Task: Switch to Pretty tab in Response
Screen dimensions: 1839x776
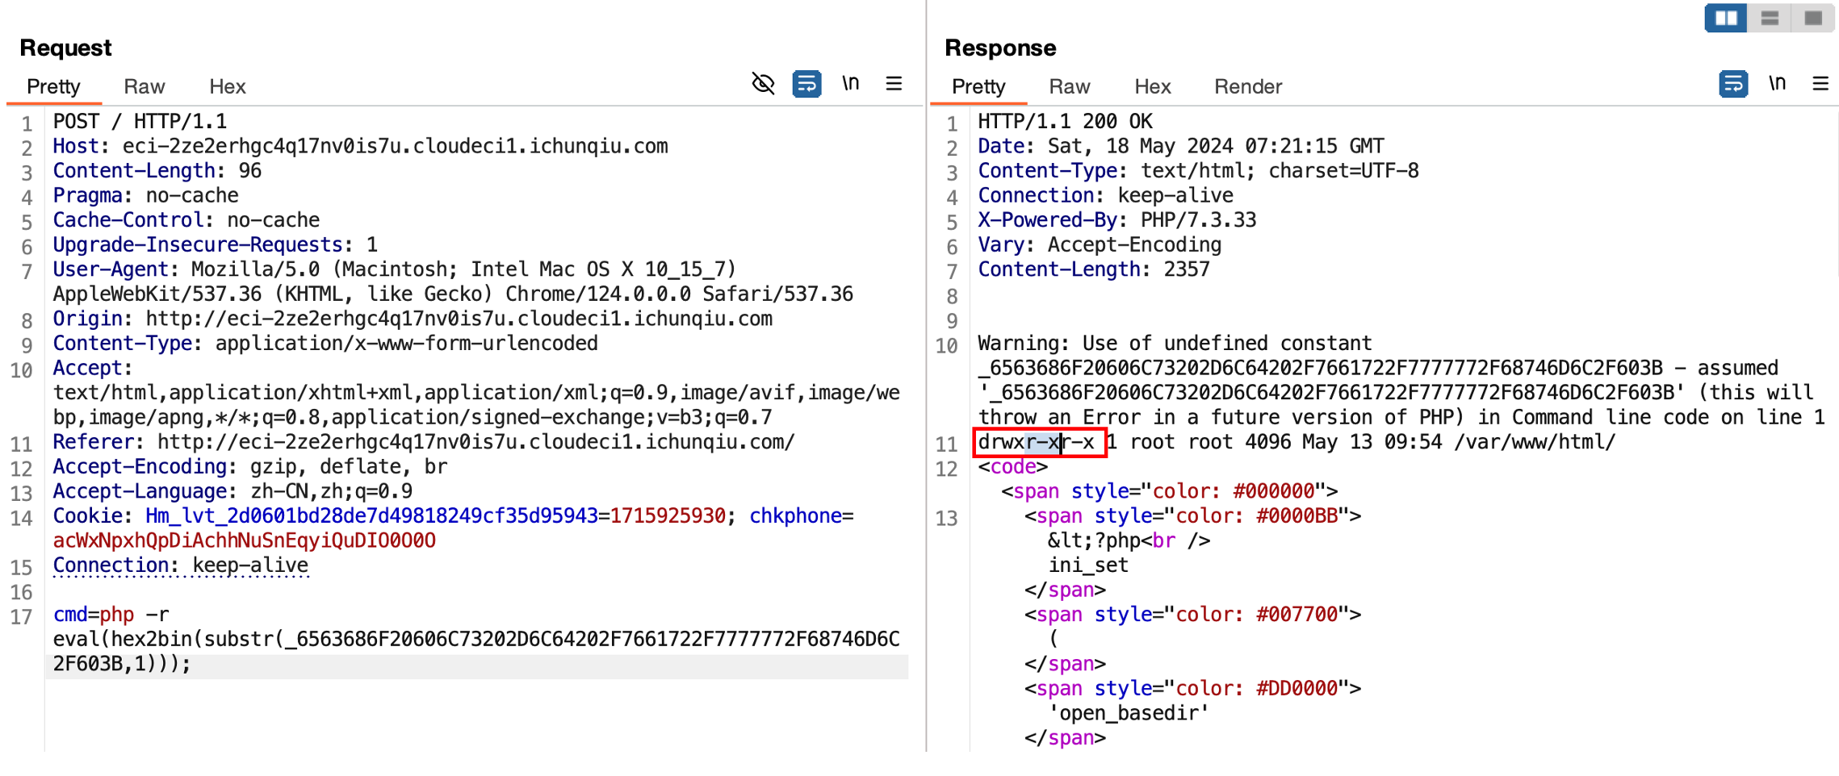Action: tap(978, 86)
